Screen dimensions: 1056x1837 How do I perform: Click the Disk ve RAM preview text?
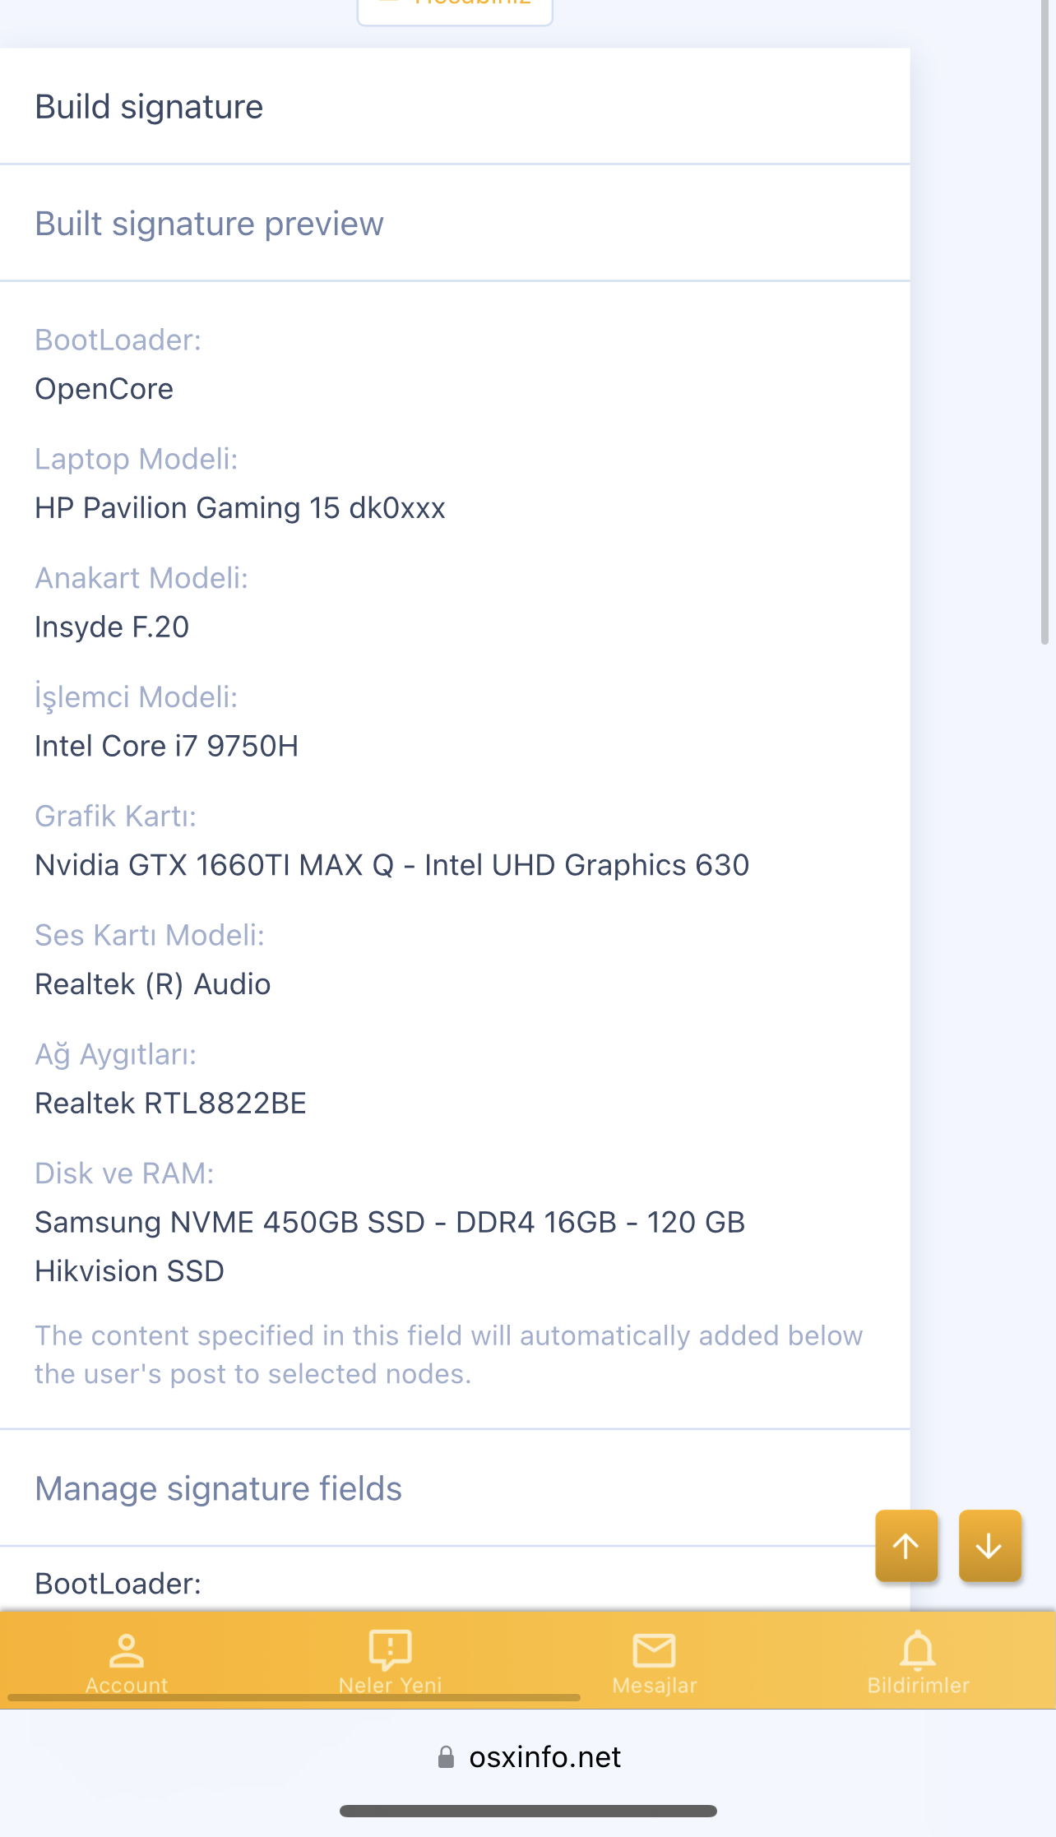coord(125,1173)
